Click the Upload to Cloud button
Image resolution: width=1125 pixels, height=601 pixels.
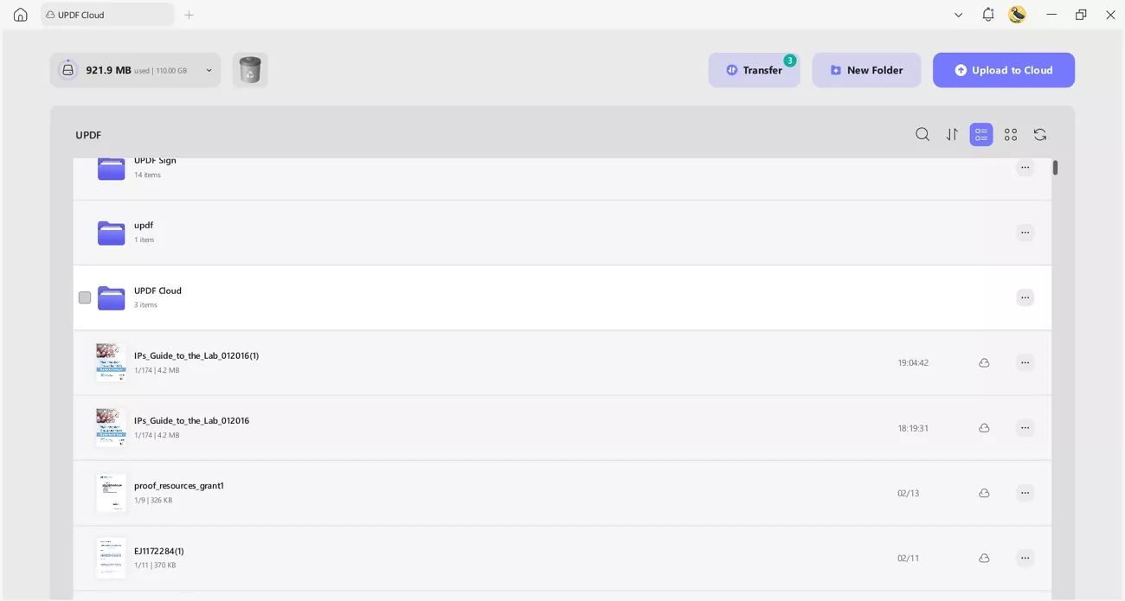(x=1003, y=69)
